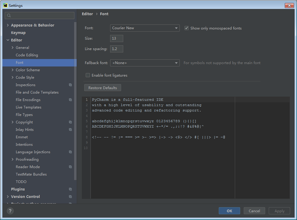Viewport: 297px width, 220px height.
Task: Click preview line starting 'abcdefghijklmnopqrstuvwxyz'
Action: pos(144,121)
